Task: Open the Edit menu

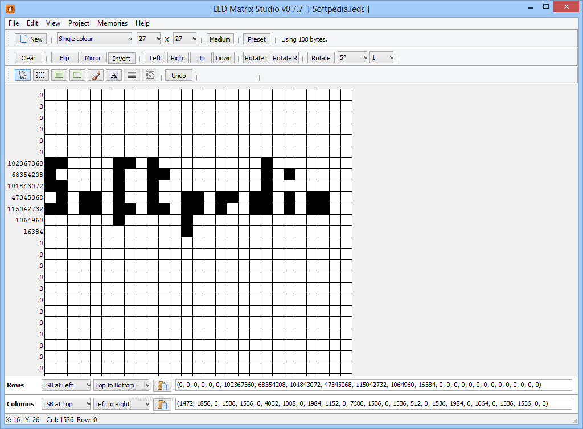Action: (x=32, y=23)
